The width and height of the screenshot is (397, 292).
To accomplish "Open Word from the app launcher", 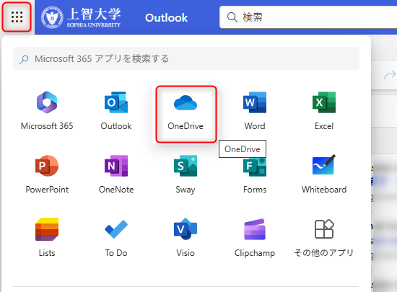I will [255, 111].
